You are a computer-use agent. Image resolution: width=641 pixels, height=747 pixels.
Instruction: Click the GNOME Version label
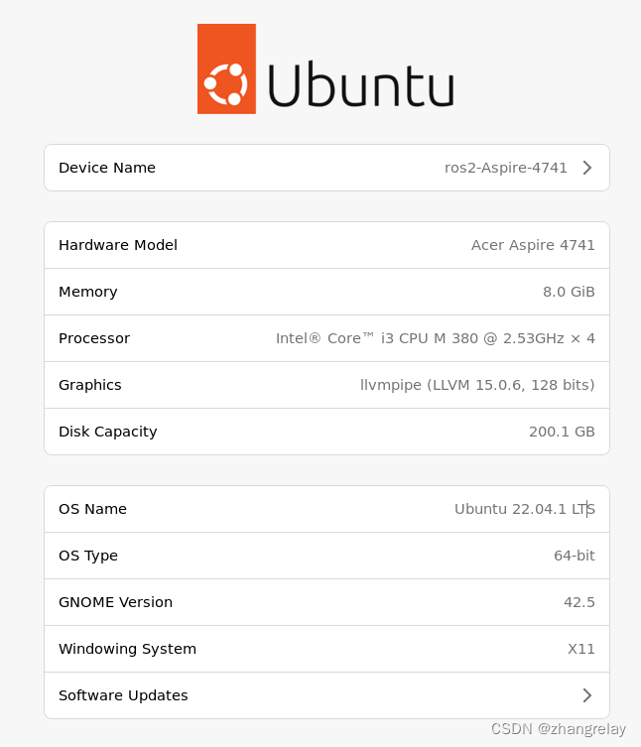115,602
